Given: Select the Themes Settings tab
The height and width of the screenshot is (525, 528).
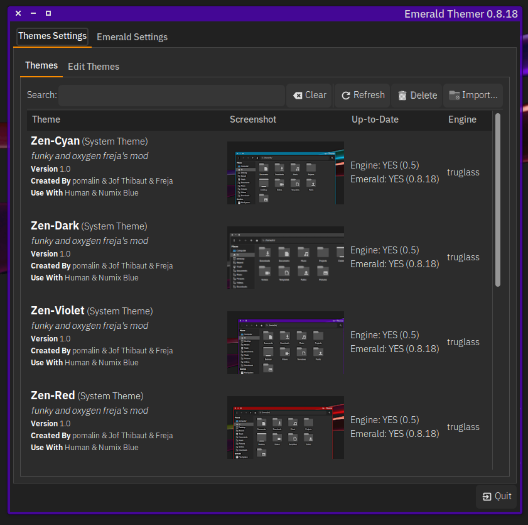Looking at the screenshot, I should coord(53,36).
